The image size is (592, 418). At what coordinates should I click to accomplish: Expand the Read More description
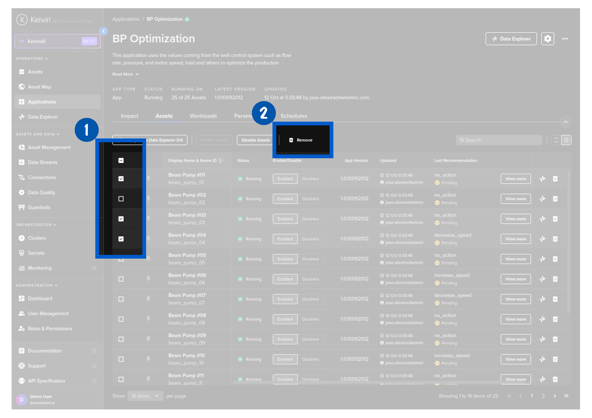[126, 74]
